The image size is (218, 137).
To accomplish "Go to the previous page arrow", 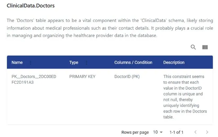I will [195, 132].
